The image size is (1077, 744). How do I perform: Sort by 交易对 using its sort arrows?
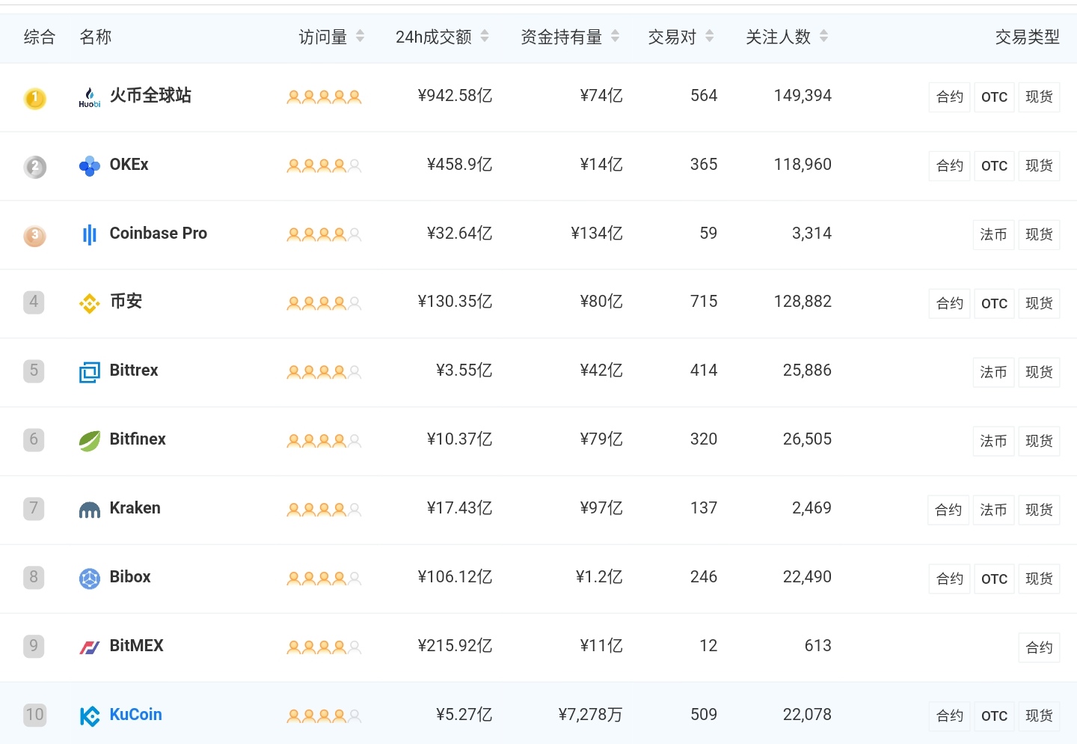tap(710, 36)
